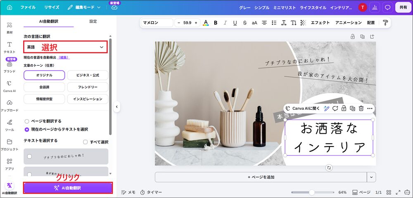The image size is (413, 198).
Task: Toggle italic formatting
Action: pyautogui.click(x=225, y=23)
